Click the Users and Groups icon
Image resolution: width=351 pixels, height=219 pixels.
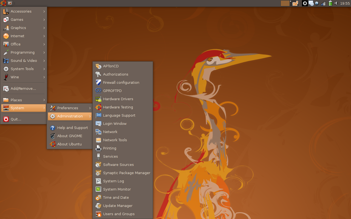tap(98, 214)
